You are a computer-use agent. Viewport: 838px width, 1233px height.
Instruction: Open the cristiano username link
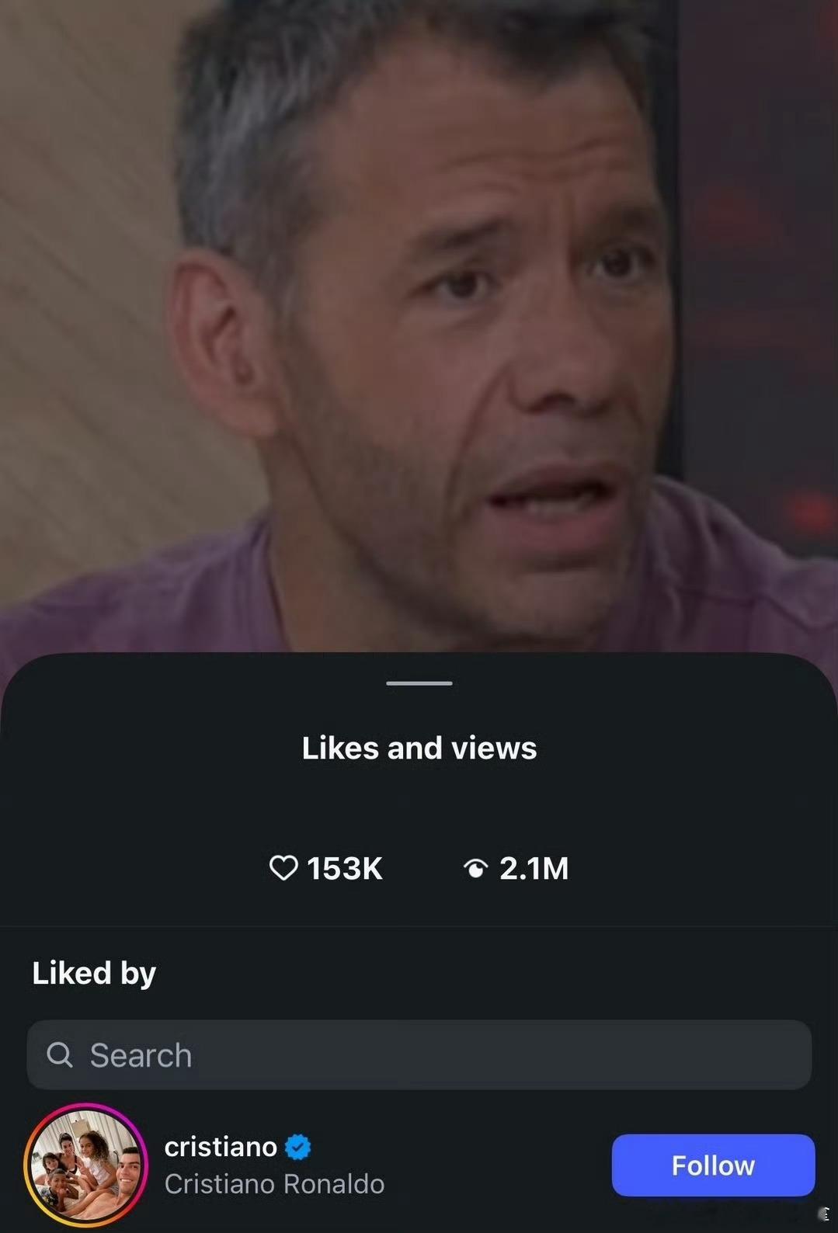tap(221, 1147)
